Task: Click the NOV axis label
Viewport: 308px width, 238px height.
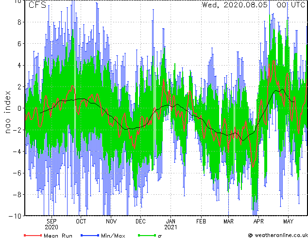Action: click(x=111, y=221)
